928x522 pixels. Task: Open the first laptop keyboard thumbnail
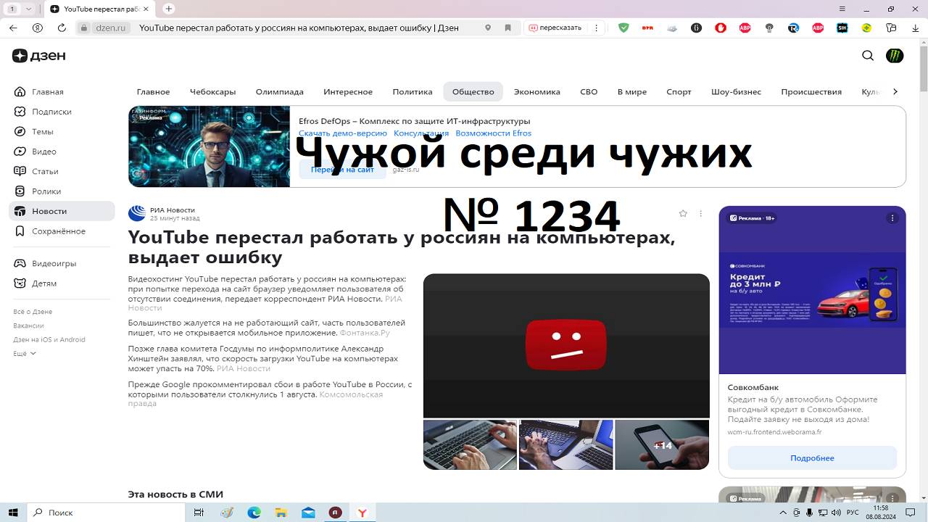[470, 444]
